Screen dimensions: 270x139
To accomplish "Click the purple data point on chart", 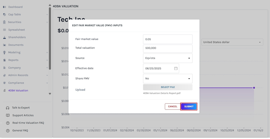I will (254, 88).
